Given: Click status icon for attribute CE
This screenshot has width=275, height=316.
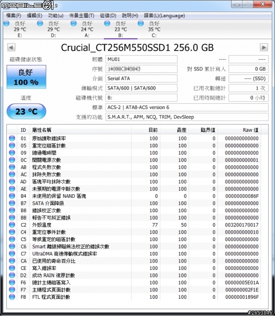Looking at the screenshot, I should tap(12, 268).
